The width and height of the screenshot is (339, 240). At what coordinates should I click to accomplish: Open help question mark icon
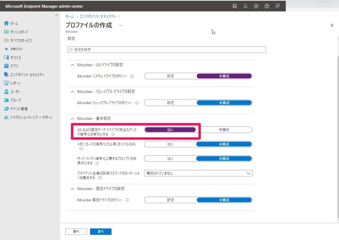(267, 6)
